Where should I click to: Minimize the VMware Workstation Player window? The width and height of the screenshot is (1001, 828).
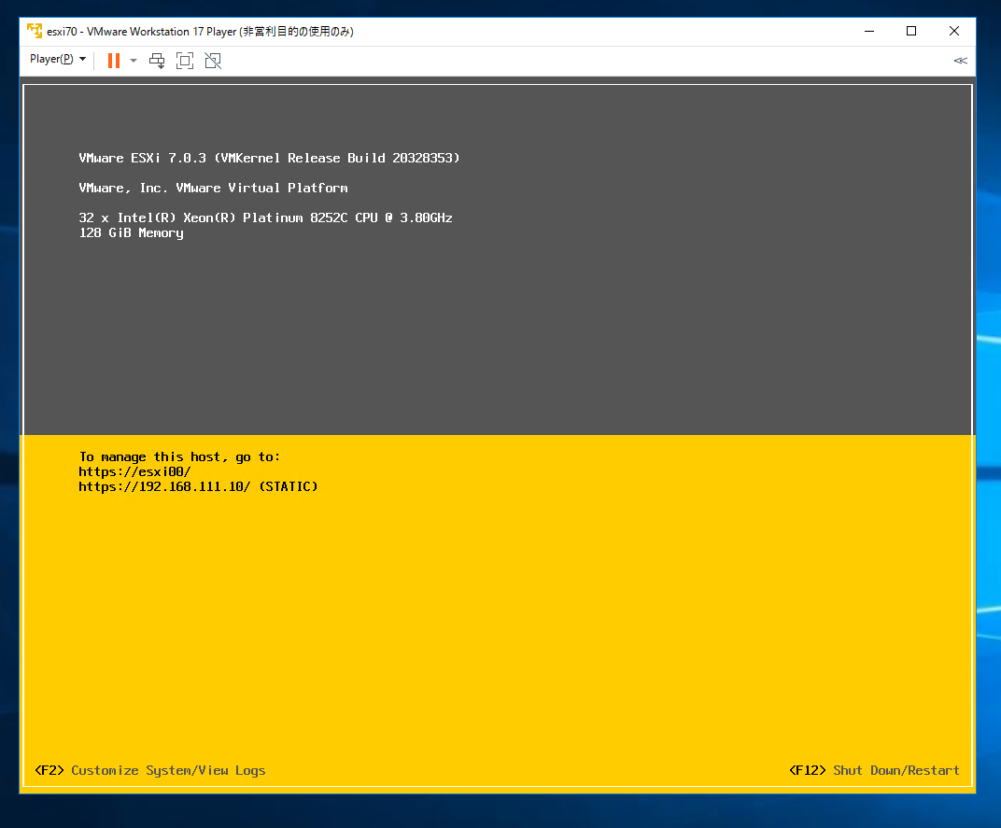click(x=868, y=31)
